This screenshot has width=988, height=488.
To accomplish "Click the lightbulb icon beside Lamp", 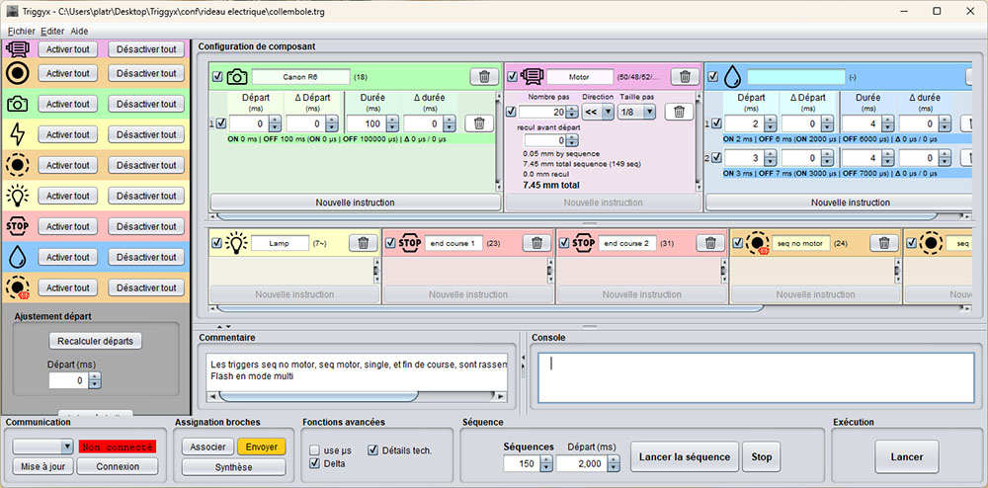I will point(236,243).
